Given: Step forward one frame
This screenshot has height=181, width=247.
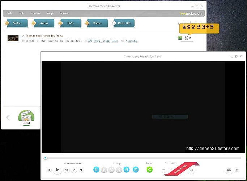Looking at the screenshot, I should [74, 170].
